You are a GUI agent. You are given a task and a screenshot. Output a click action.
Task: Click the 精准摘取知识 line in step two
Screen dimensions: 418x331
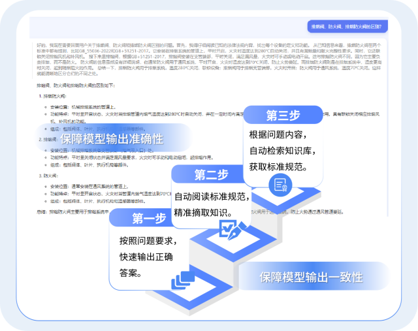pos(202,212)
